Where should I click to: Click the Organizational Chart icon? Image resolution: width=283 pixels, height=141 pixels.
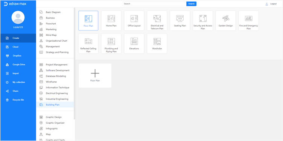[41, 41]
